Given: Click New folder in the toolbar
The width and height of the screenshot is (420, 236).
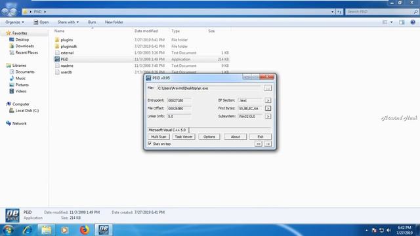Looking at the screenshot, I should pos(114,22).
